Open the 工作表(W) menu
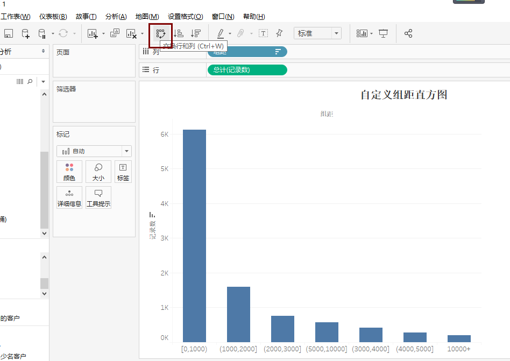This screenshot has height=361, width=510. 15,16
